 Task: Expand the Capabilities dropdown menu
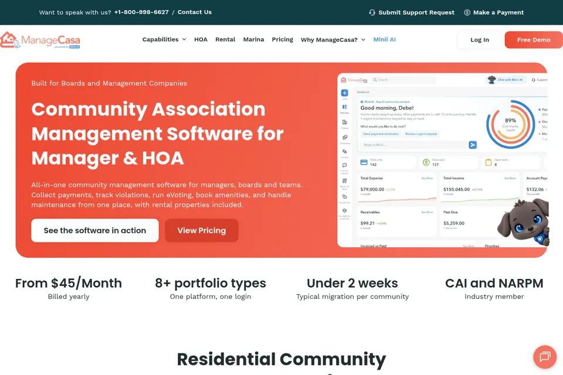[x=164, y=39]
